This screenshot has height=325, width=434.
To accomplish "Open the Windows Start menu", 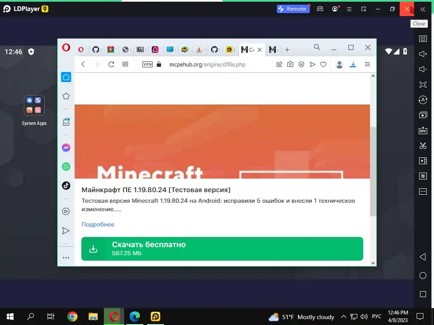I will tap(10, 317).
